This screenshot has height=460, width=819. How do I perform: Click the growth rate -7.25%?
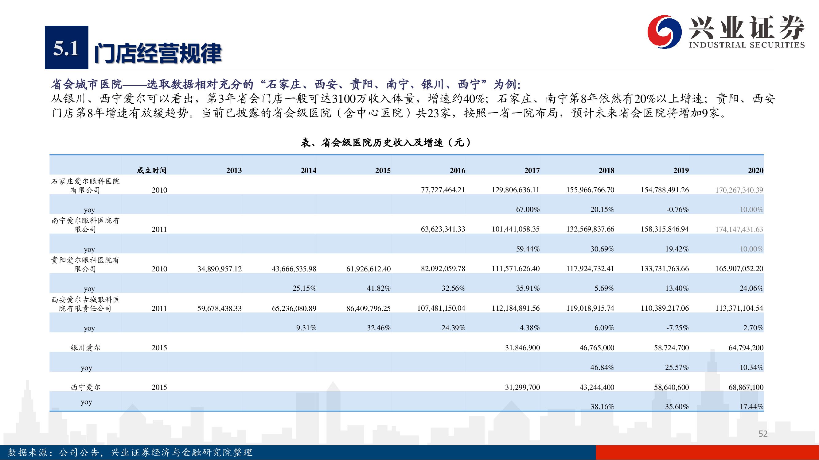pos(677,328)
